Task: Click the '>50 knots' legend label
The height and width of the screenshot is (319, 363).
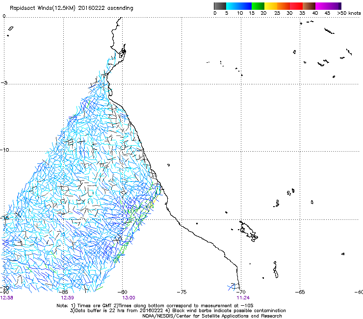Action: coord(349,13)
